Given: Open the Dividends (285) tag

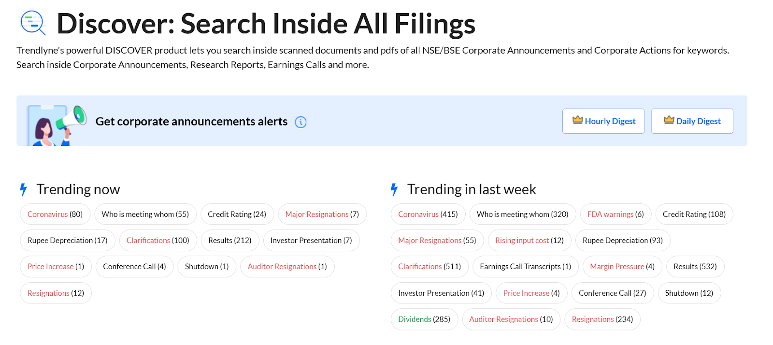Looking at the screenshot, I should [x=424, y=319].
